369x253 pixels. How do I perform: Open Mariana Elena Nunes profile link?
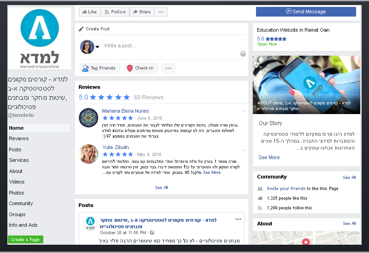pyautogui.click(x=125, y=111)
